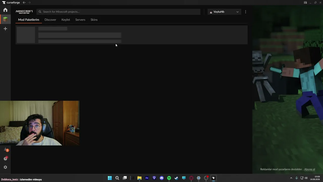Focus the Search for Minecraft projects field
323x182 pixels.
point(119,12)
